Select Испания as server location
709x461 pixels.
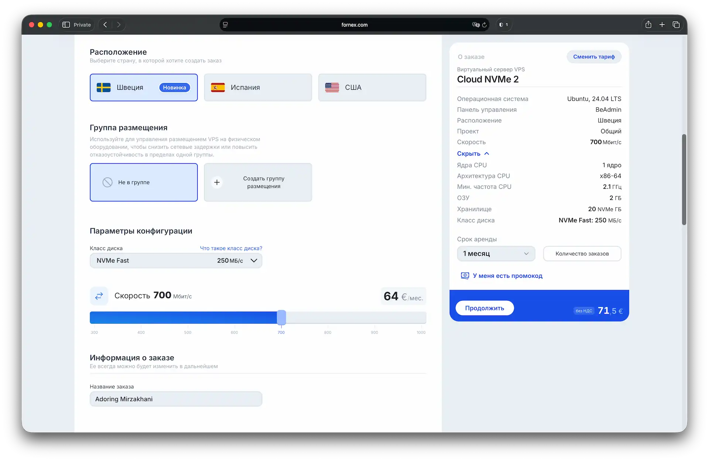(x=258, y=88)
